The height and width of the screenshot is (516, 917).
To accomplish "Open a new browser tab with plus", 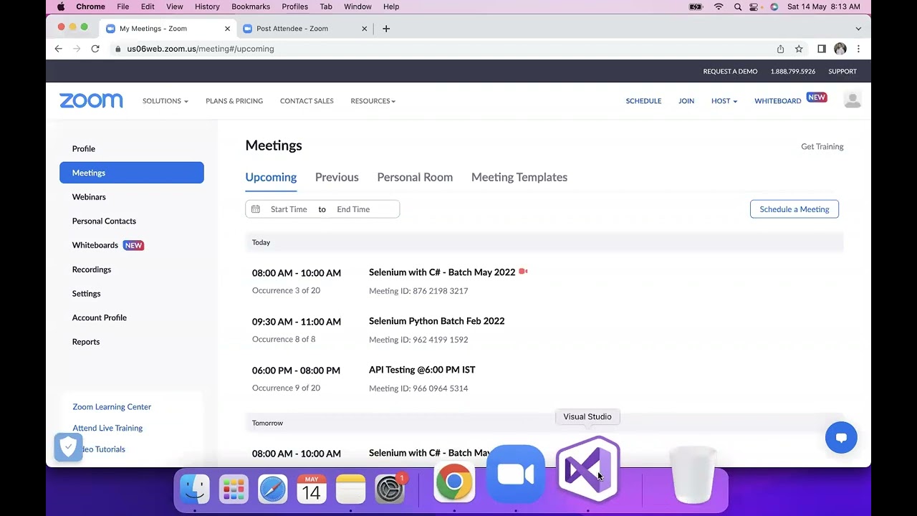I will (x=386, y=29).
